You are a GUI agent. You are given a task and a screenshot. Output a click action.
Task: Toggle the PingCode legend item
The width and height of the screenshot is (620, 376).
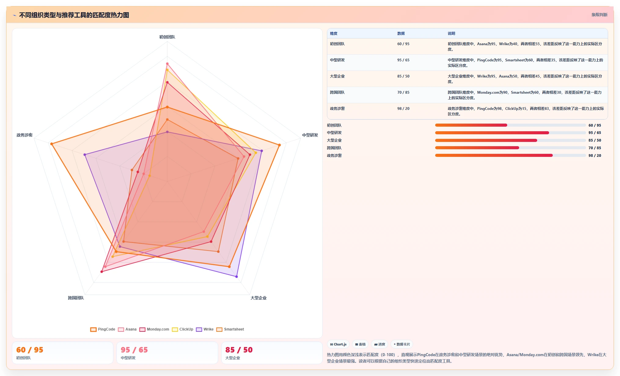(103, 329)
